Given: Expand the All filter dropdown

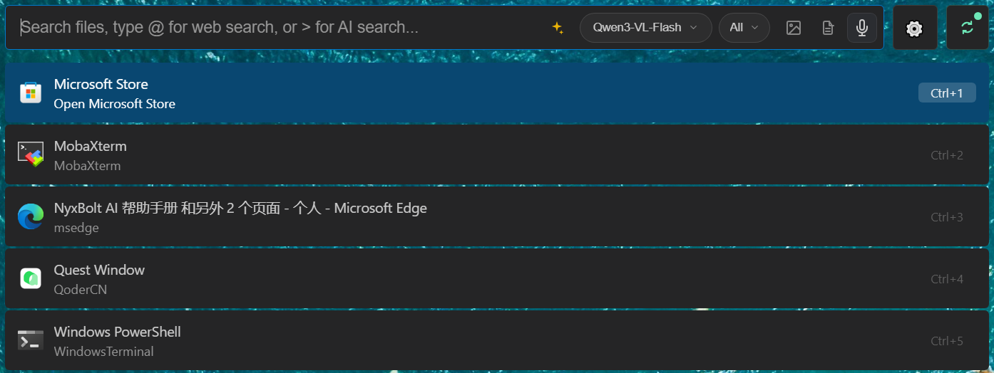Looking at the screenshot, I should click(744, 28).
